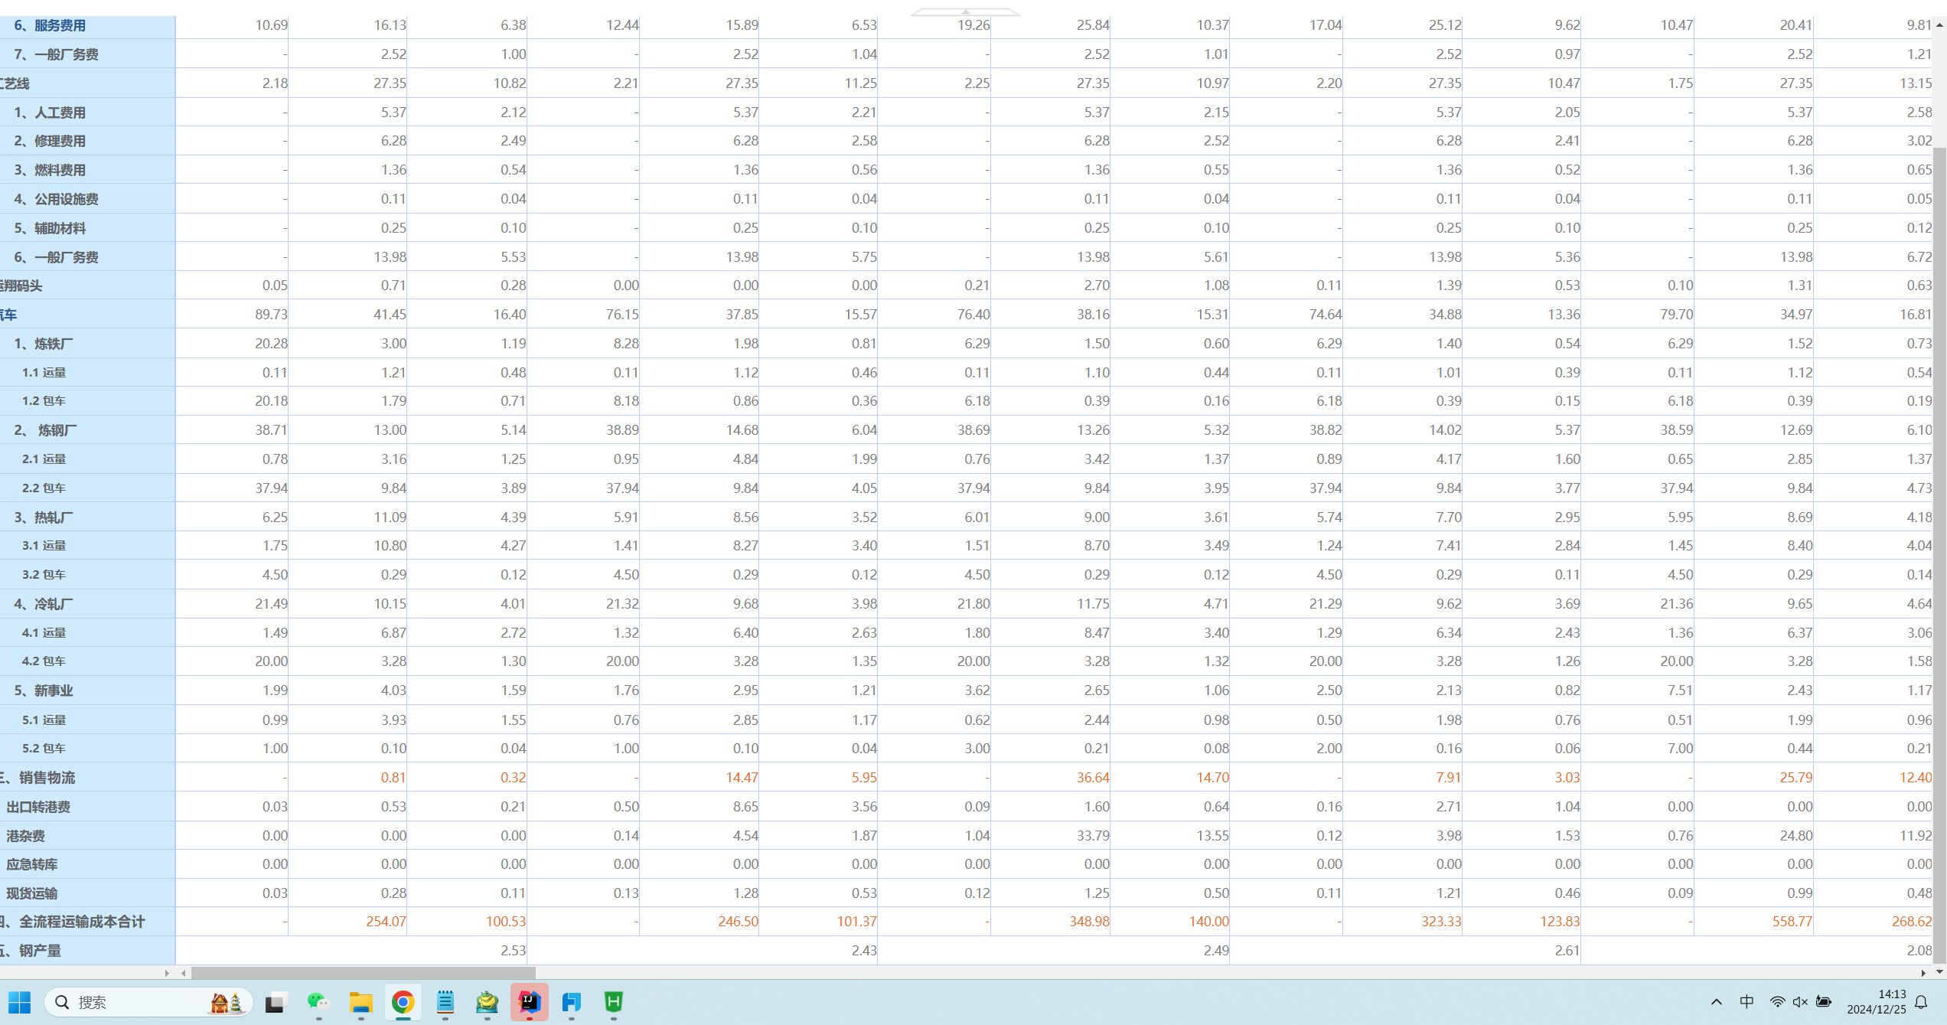Click the cell showing 89.73

pyautogui.click(x=232, y=315)
